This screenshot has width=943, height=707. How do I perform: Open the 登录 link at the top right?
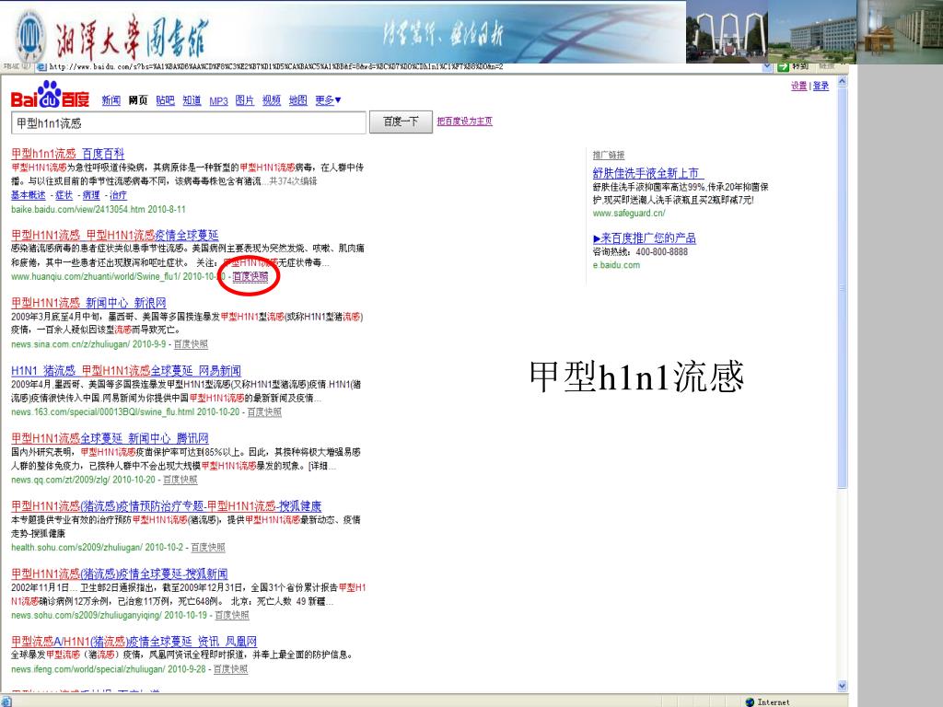click(821, 86)
